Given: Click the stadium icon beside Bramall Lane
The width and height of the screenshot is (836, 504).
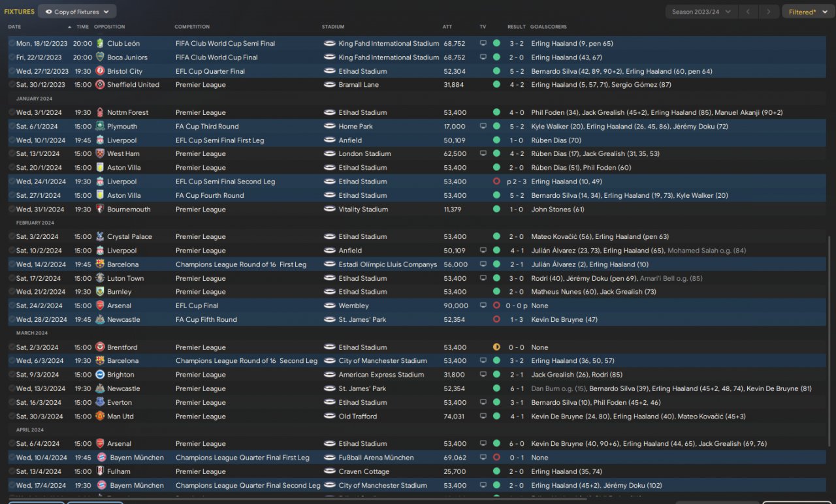Looking at the screenshot, I should tap(329, 85).
